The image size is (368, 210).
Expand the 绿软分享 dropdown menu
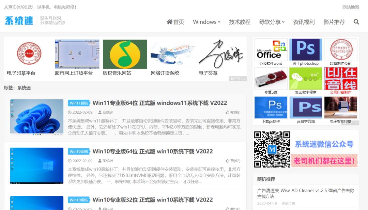click(x=272, y=22)
